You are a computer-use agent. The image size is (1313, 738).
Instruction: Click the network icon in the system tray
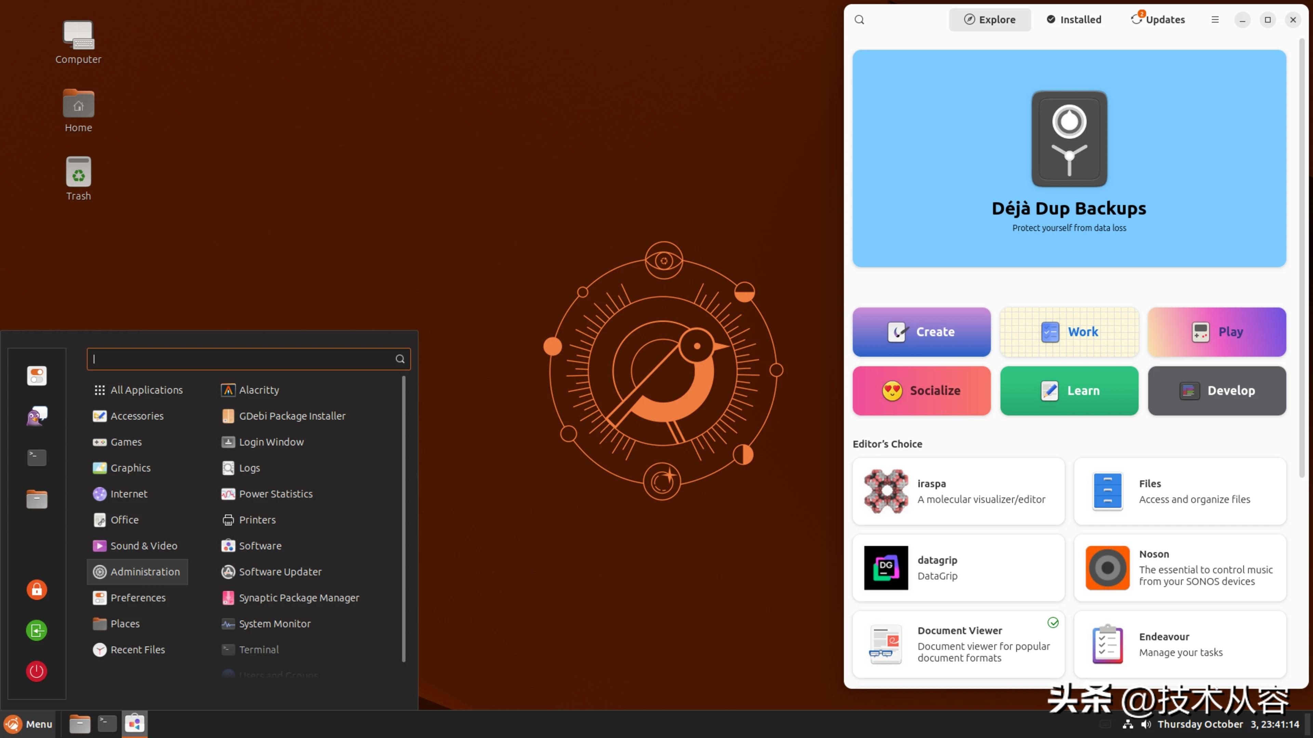[x=1128, y=724]
